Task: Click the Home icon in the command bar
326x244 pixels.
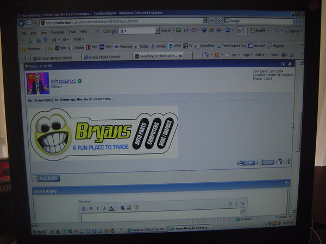Action: click(206, 55)
